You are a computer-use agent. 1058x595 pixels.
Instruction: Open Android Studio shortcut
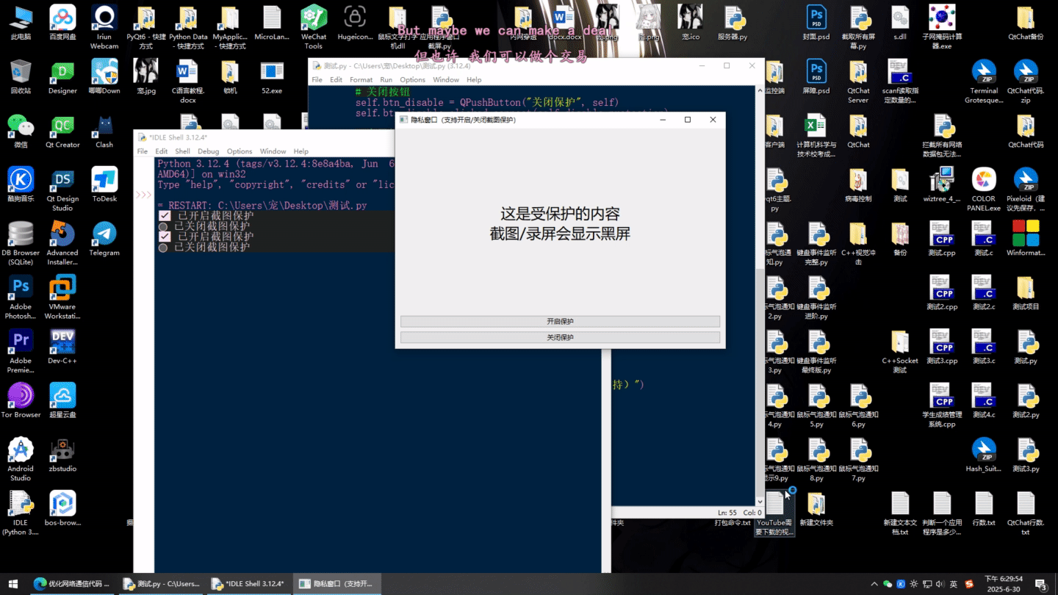click(21, 447)
